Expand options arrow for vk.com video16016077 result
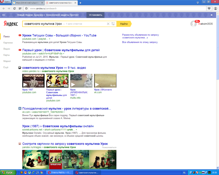The width and height of the screenshot is (219, 175). 64,112
